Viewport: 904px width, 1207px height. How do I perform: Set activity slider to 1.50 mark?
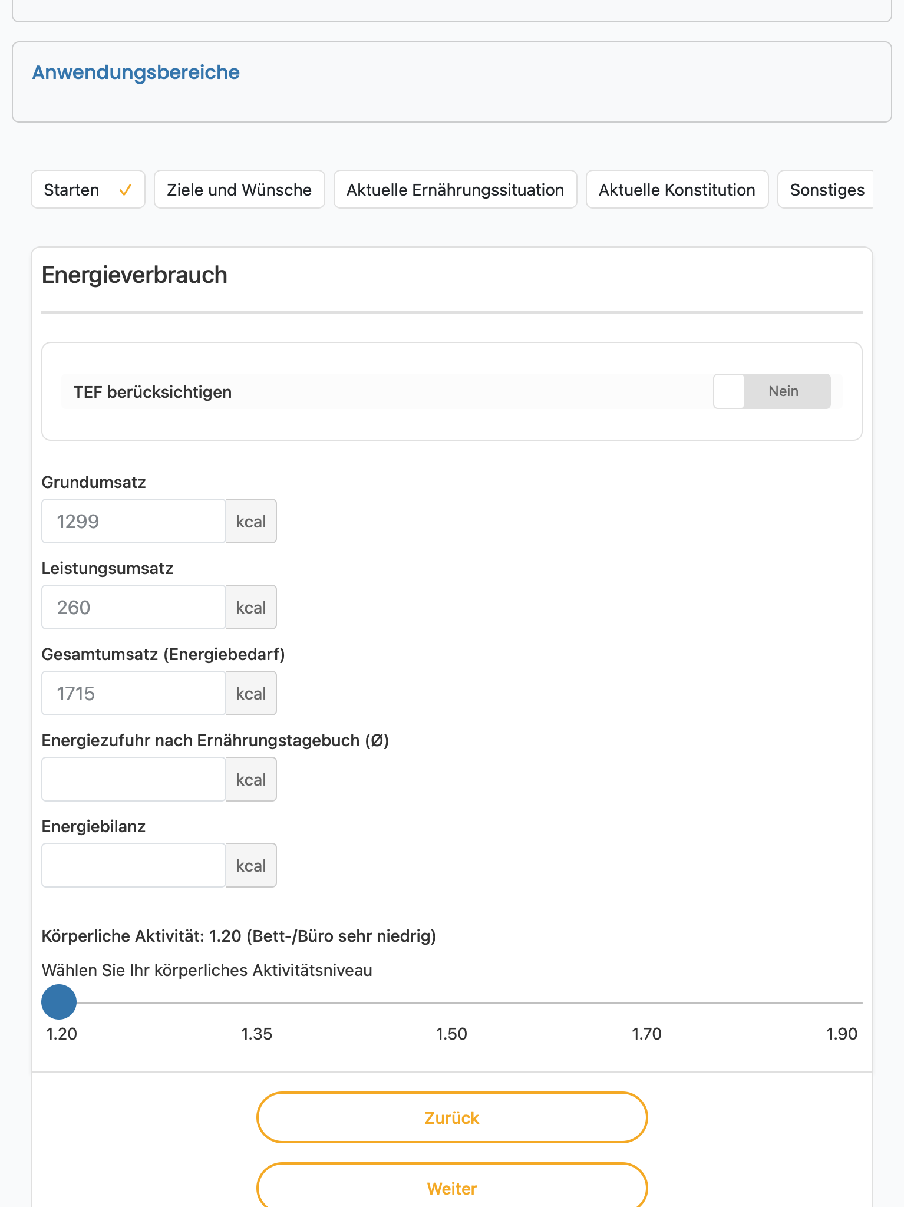[x=451, y=1002]
